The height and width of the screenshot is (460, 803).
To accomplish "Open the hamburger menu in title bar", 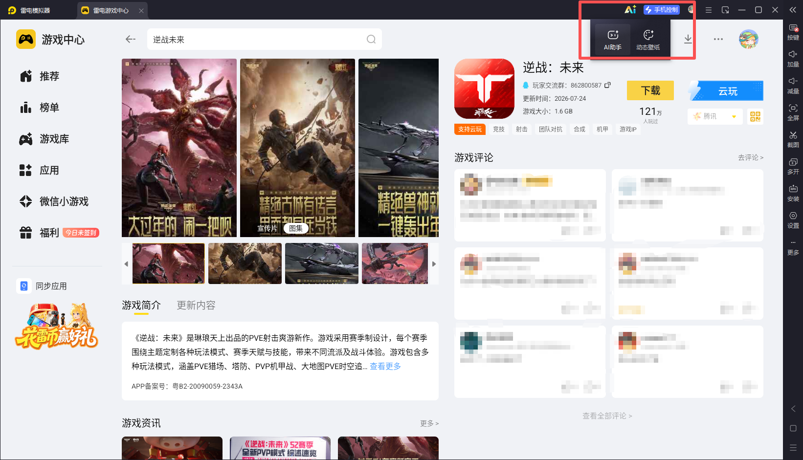I will 708,10.
